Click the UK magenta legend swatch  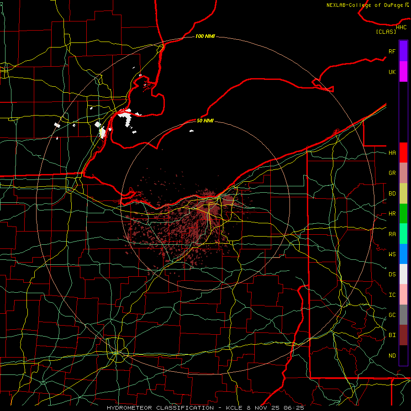click(x=403, y=72)
